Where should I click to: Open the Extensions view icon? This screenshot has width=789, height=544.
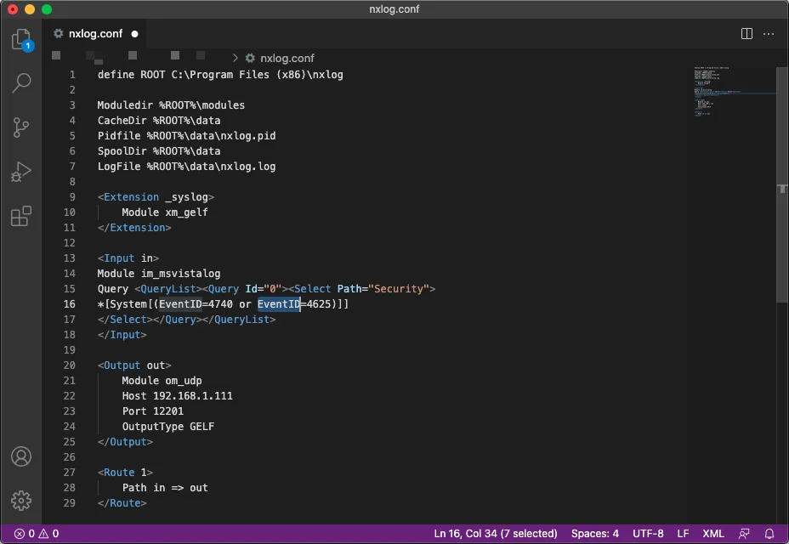21,216
